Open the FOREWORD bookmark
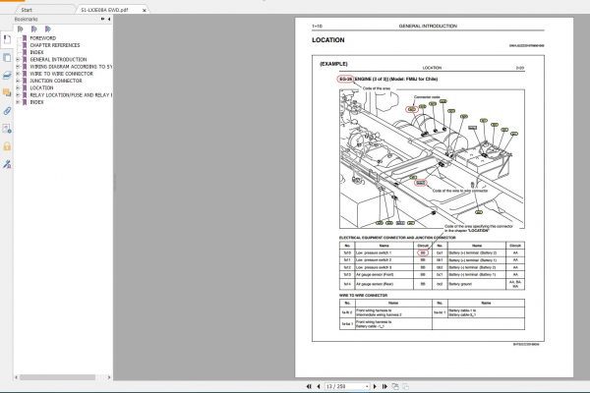590x393 pixels. 42,38
